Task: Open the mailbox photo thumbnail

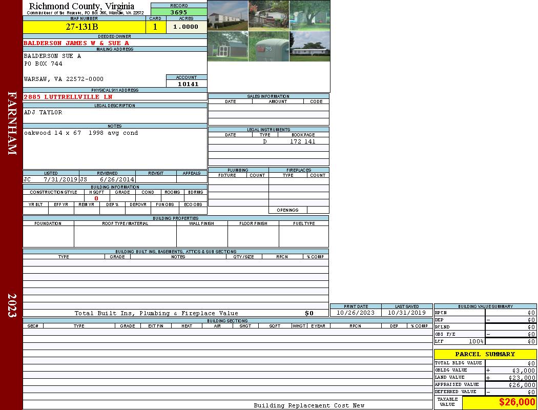Action: pos(268,47)
